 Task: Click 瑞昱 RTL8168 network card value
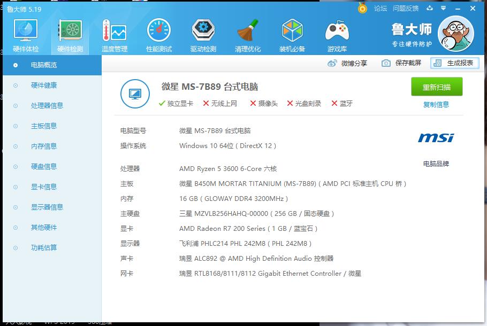click(270, 274)
